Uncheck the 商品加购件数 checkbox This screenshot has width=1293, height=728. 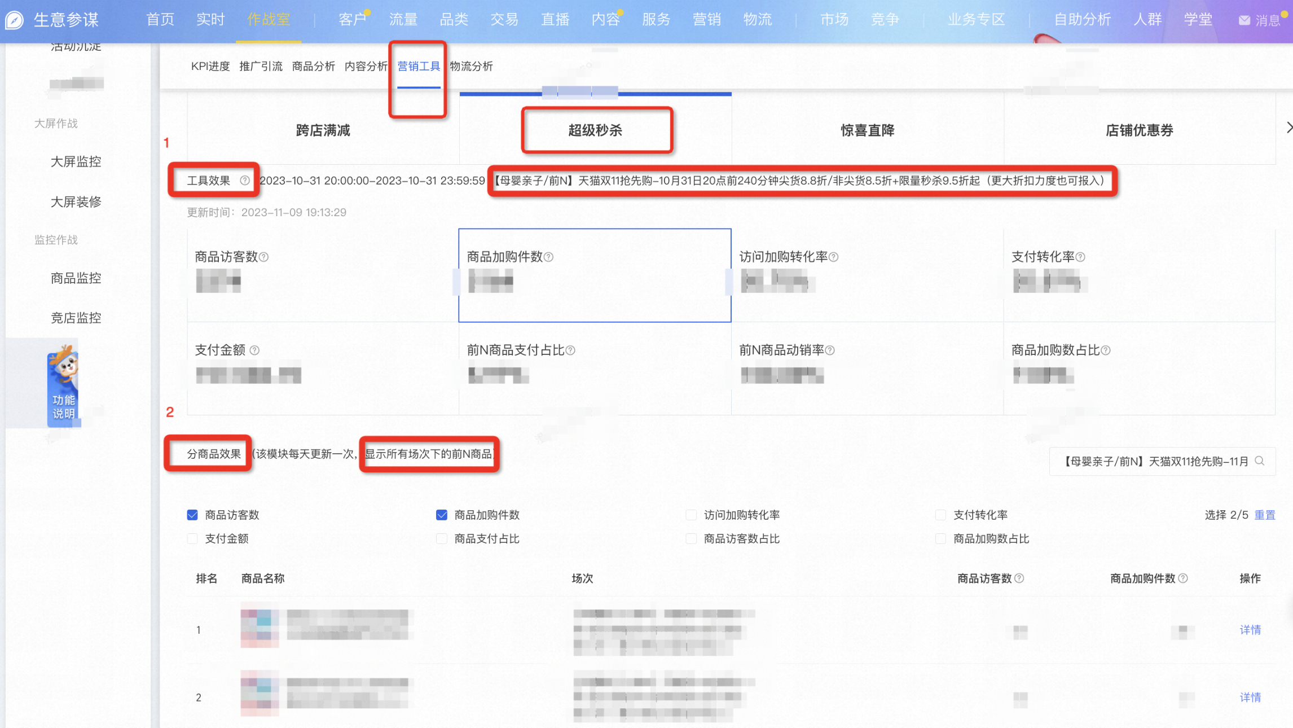click(x=442, y=515)
